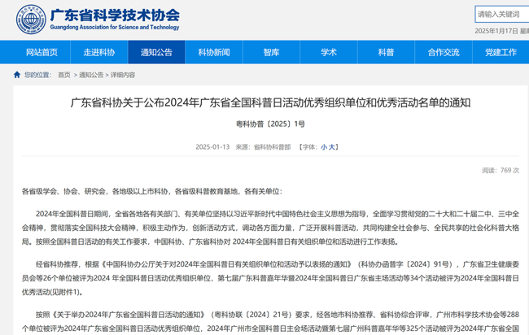Click the header date 2025年1月17日

(x=496, y=31)
